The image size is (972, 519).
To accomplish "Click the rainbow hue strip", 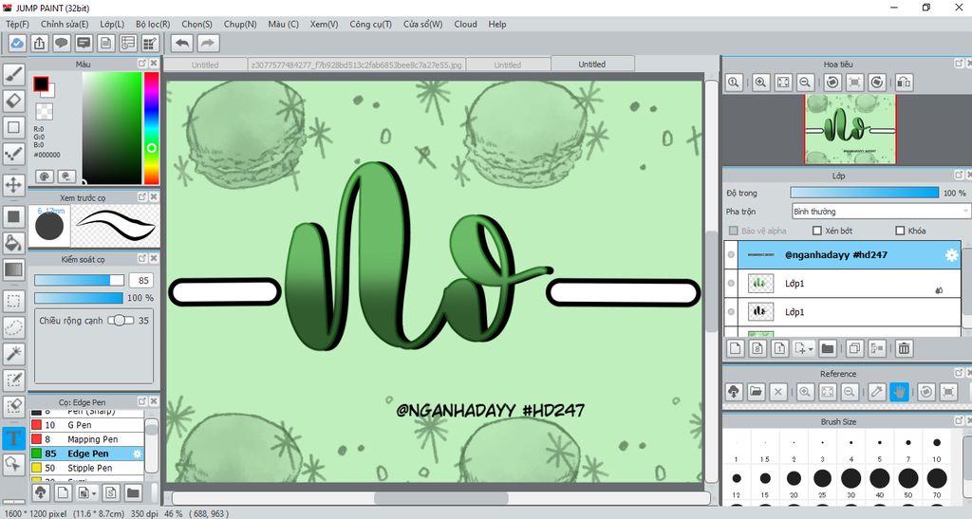I will click(151, 128).
